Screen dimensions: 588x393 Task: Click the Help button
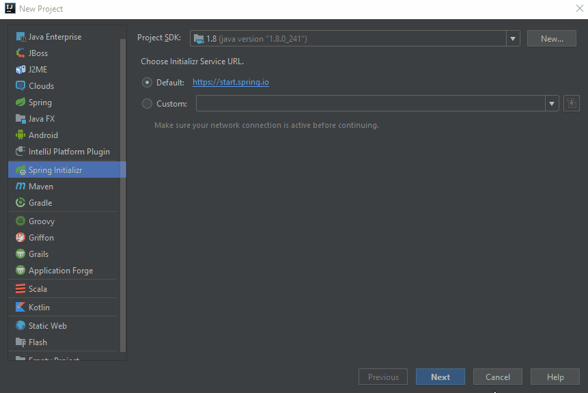click(x=555, y=377)
